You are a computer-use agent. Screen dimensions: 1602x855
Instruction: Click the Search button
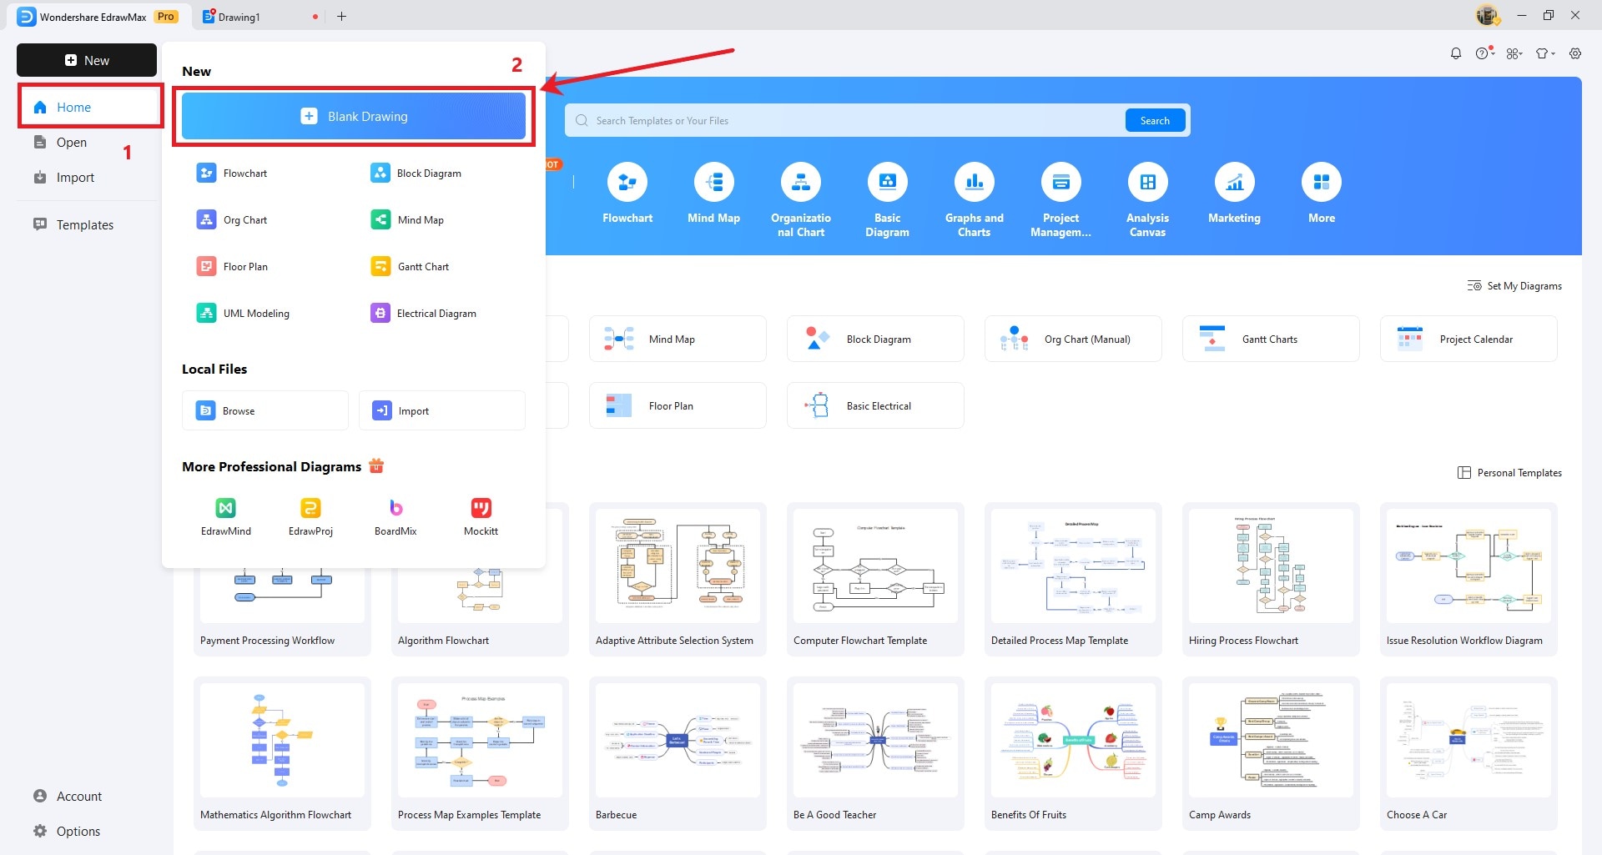pos(1155,121)
